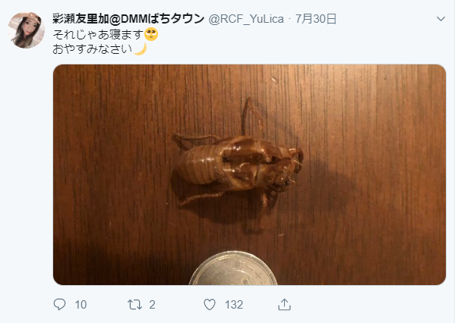The width and height of the screenshot is (455, 323).
Task: Open the share tweet upload icon
Action: coord(284,305)
